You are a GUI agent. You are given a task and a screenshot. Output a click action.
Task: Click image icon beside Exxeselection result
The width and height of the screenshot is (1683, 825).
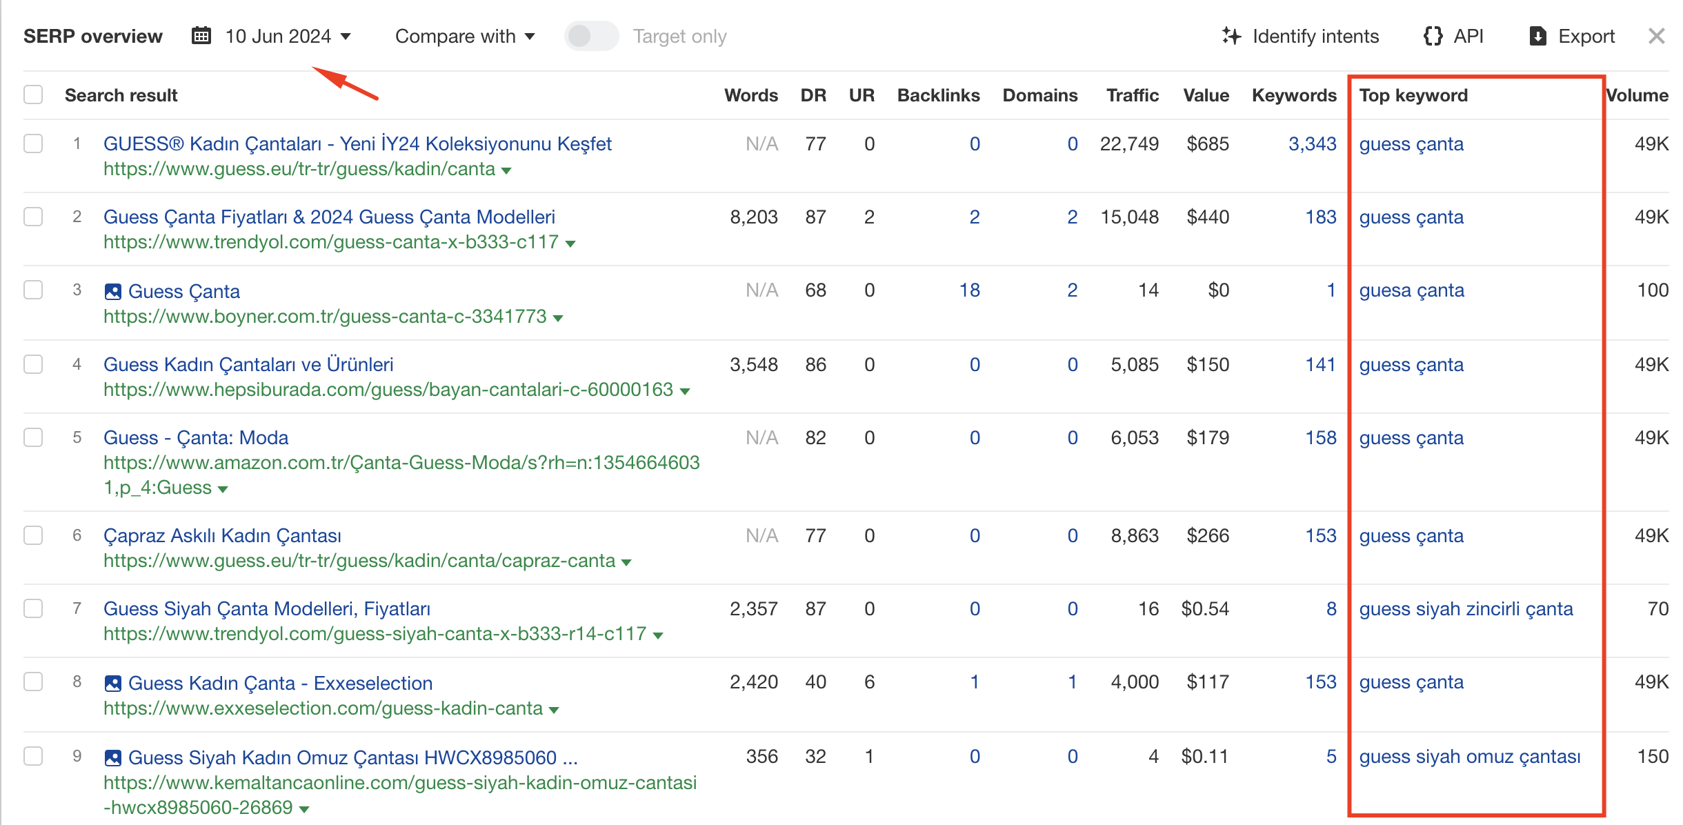coord(113,684)
